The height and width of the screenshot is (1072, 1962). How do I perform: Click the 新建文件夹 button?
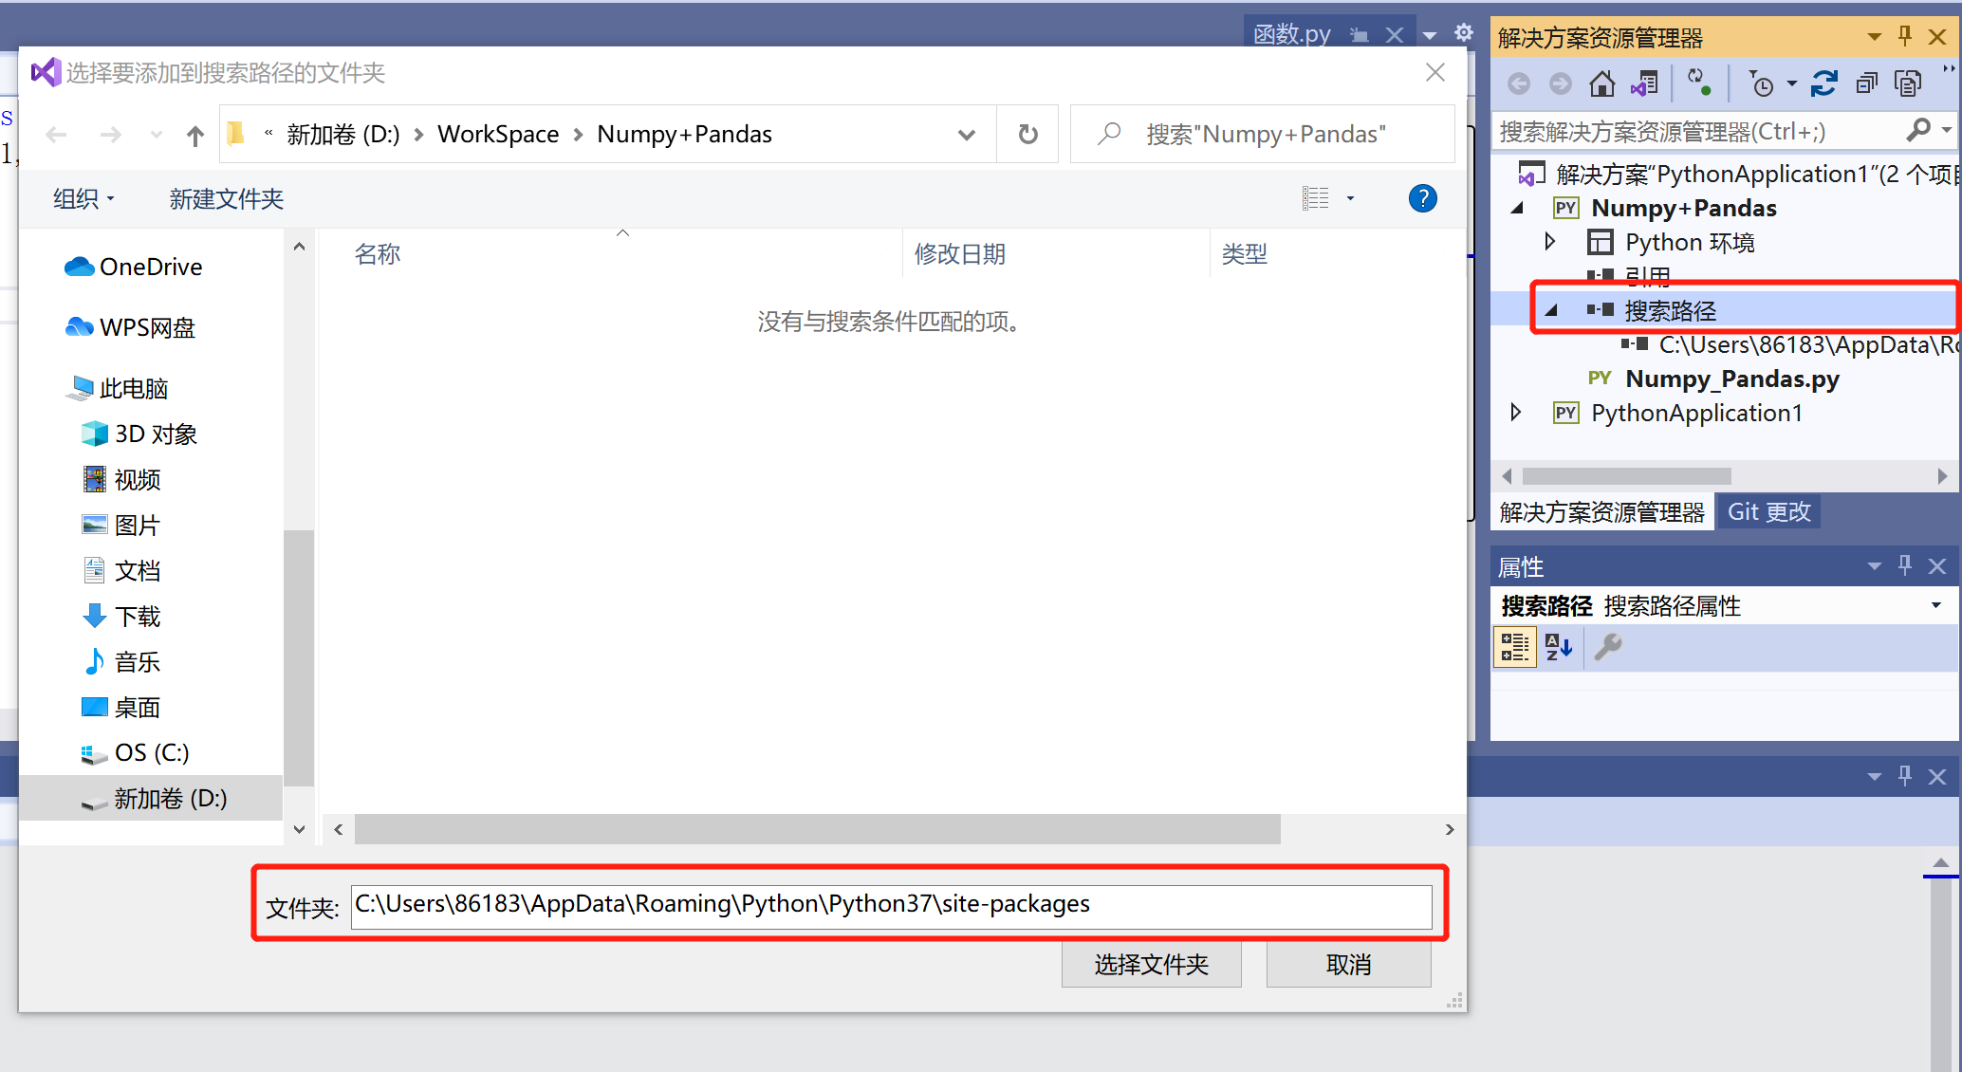(x=226, y=198)
